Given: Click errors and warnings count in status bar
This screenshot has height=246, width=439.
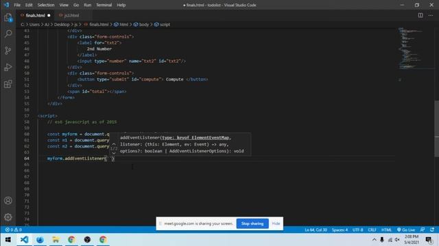Looking at the screenshot, I should (14, 230).
